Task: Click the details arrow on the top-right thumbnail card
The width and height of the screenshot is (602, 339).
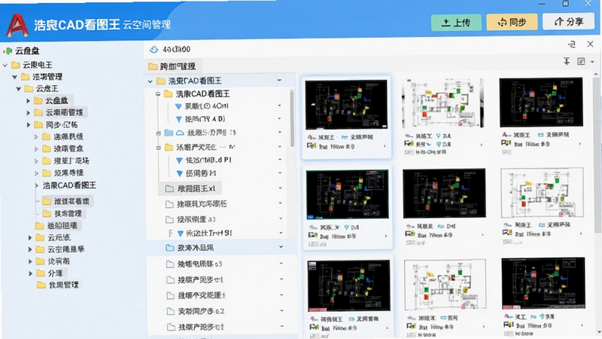Action: tap(579, 144)
